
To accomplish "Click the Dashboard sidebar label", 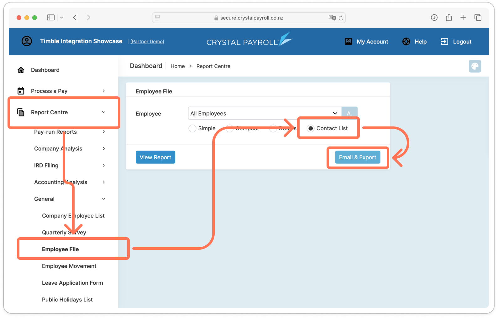I will point(45,70).
